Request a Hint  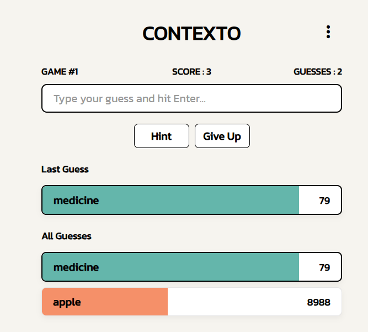[162, 136]
